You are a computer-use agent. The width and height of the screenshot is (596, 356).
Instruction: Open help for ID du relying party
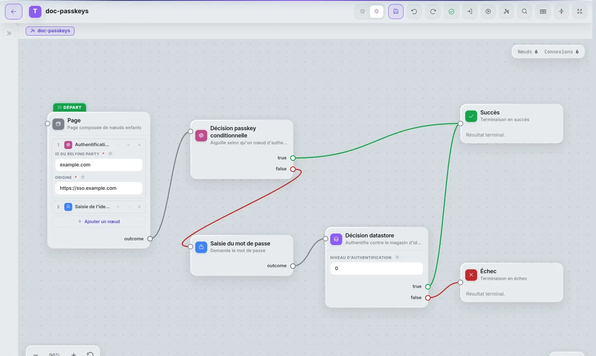click(x=111, y=154)
